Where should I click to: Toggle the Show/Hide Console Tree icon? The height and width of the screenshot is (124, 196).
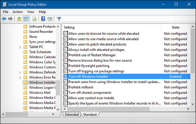pyautogui.click(x=26, y=19)
